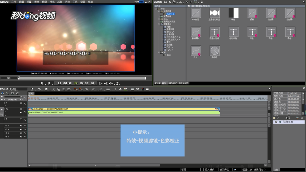Mute the 4 A audio track speaker
306x172 pixels.
21,137
